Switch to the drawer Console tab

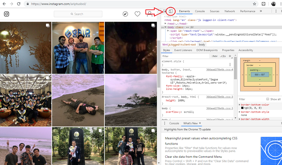point(174,123)
